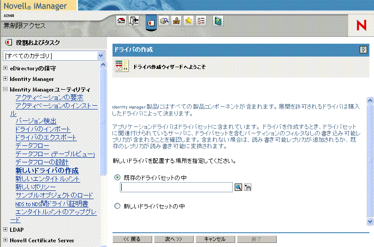This screenshot has height=247, width=374.
Task: Click Identity Managerユーティリティ category label
Action: tap(50, 90)
